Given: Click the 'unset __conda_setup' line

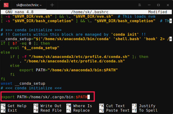Looking at the screenshot, I should point(23,83).
